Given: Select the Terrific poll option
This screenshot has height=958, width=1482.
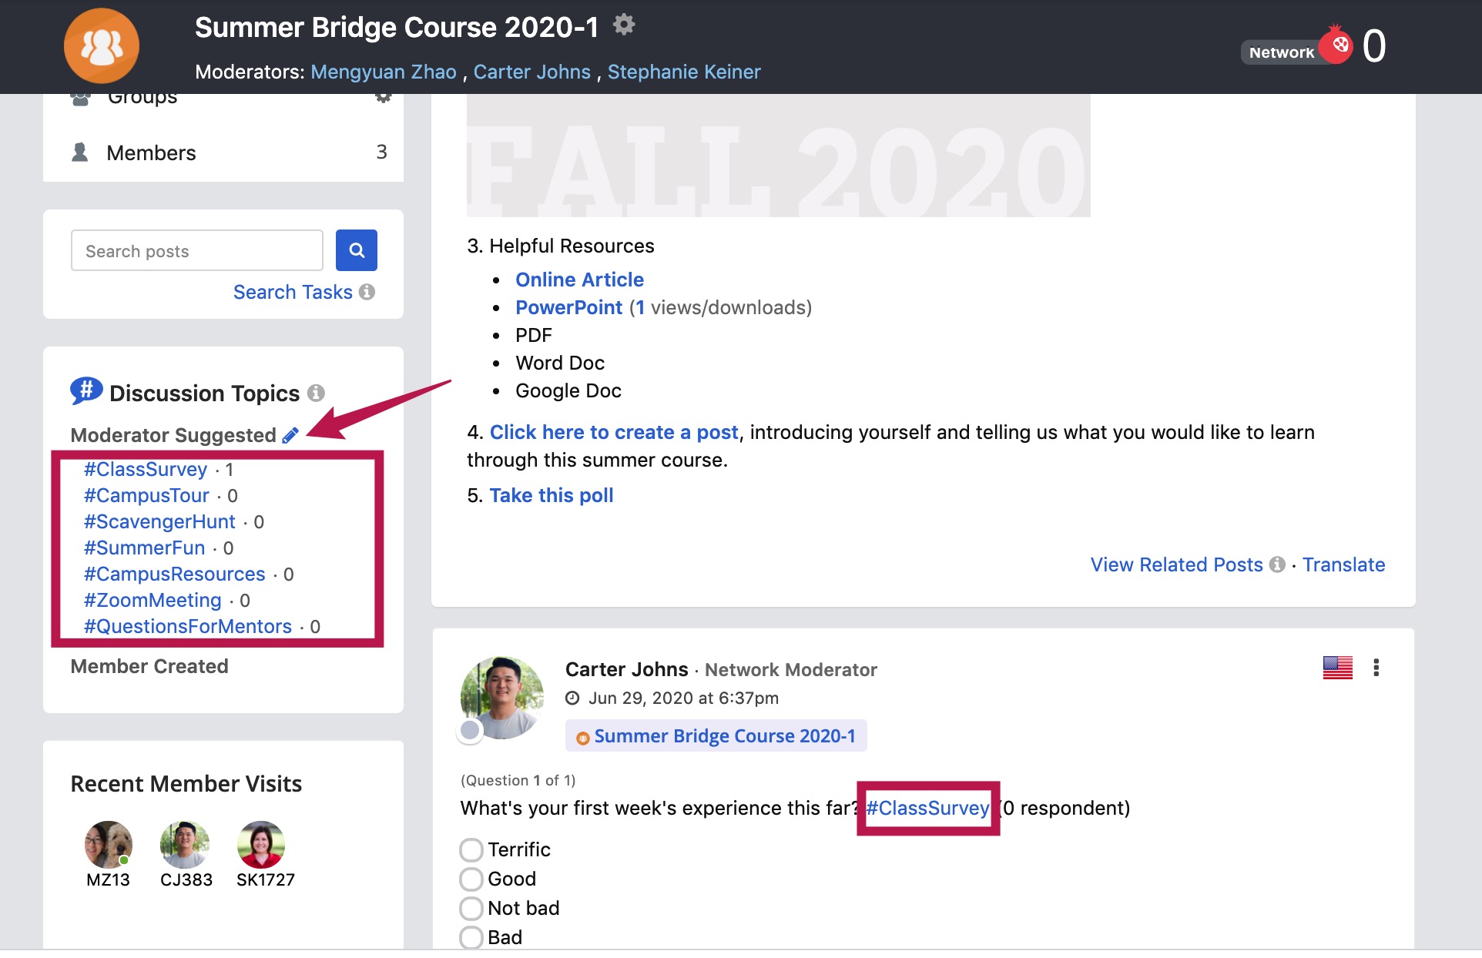Looking at the screenshot, I should coord(471,850).
